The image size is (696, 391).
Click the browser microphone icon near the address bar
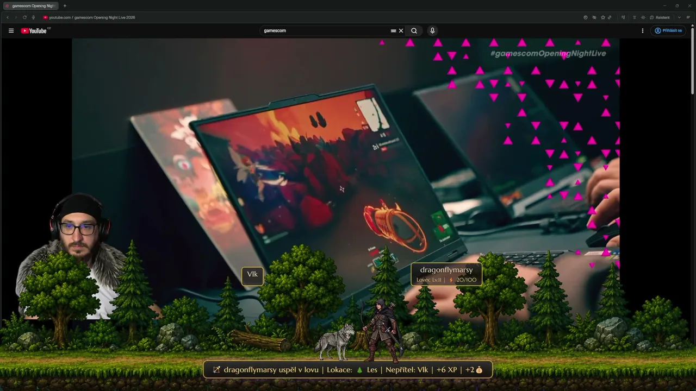33,17
